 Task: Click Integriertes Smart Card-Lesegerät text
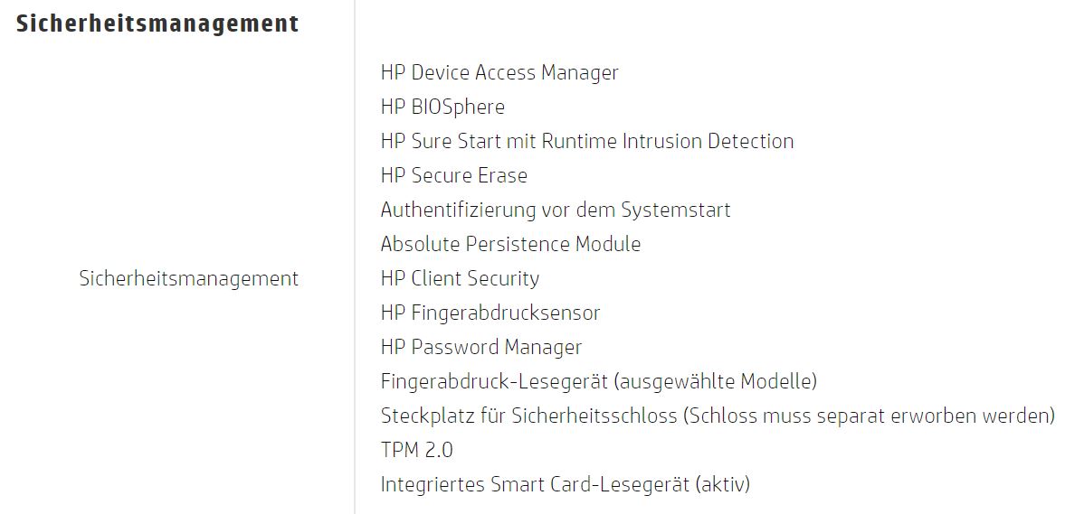(535, 484)
